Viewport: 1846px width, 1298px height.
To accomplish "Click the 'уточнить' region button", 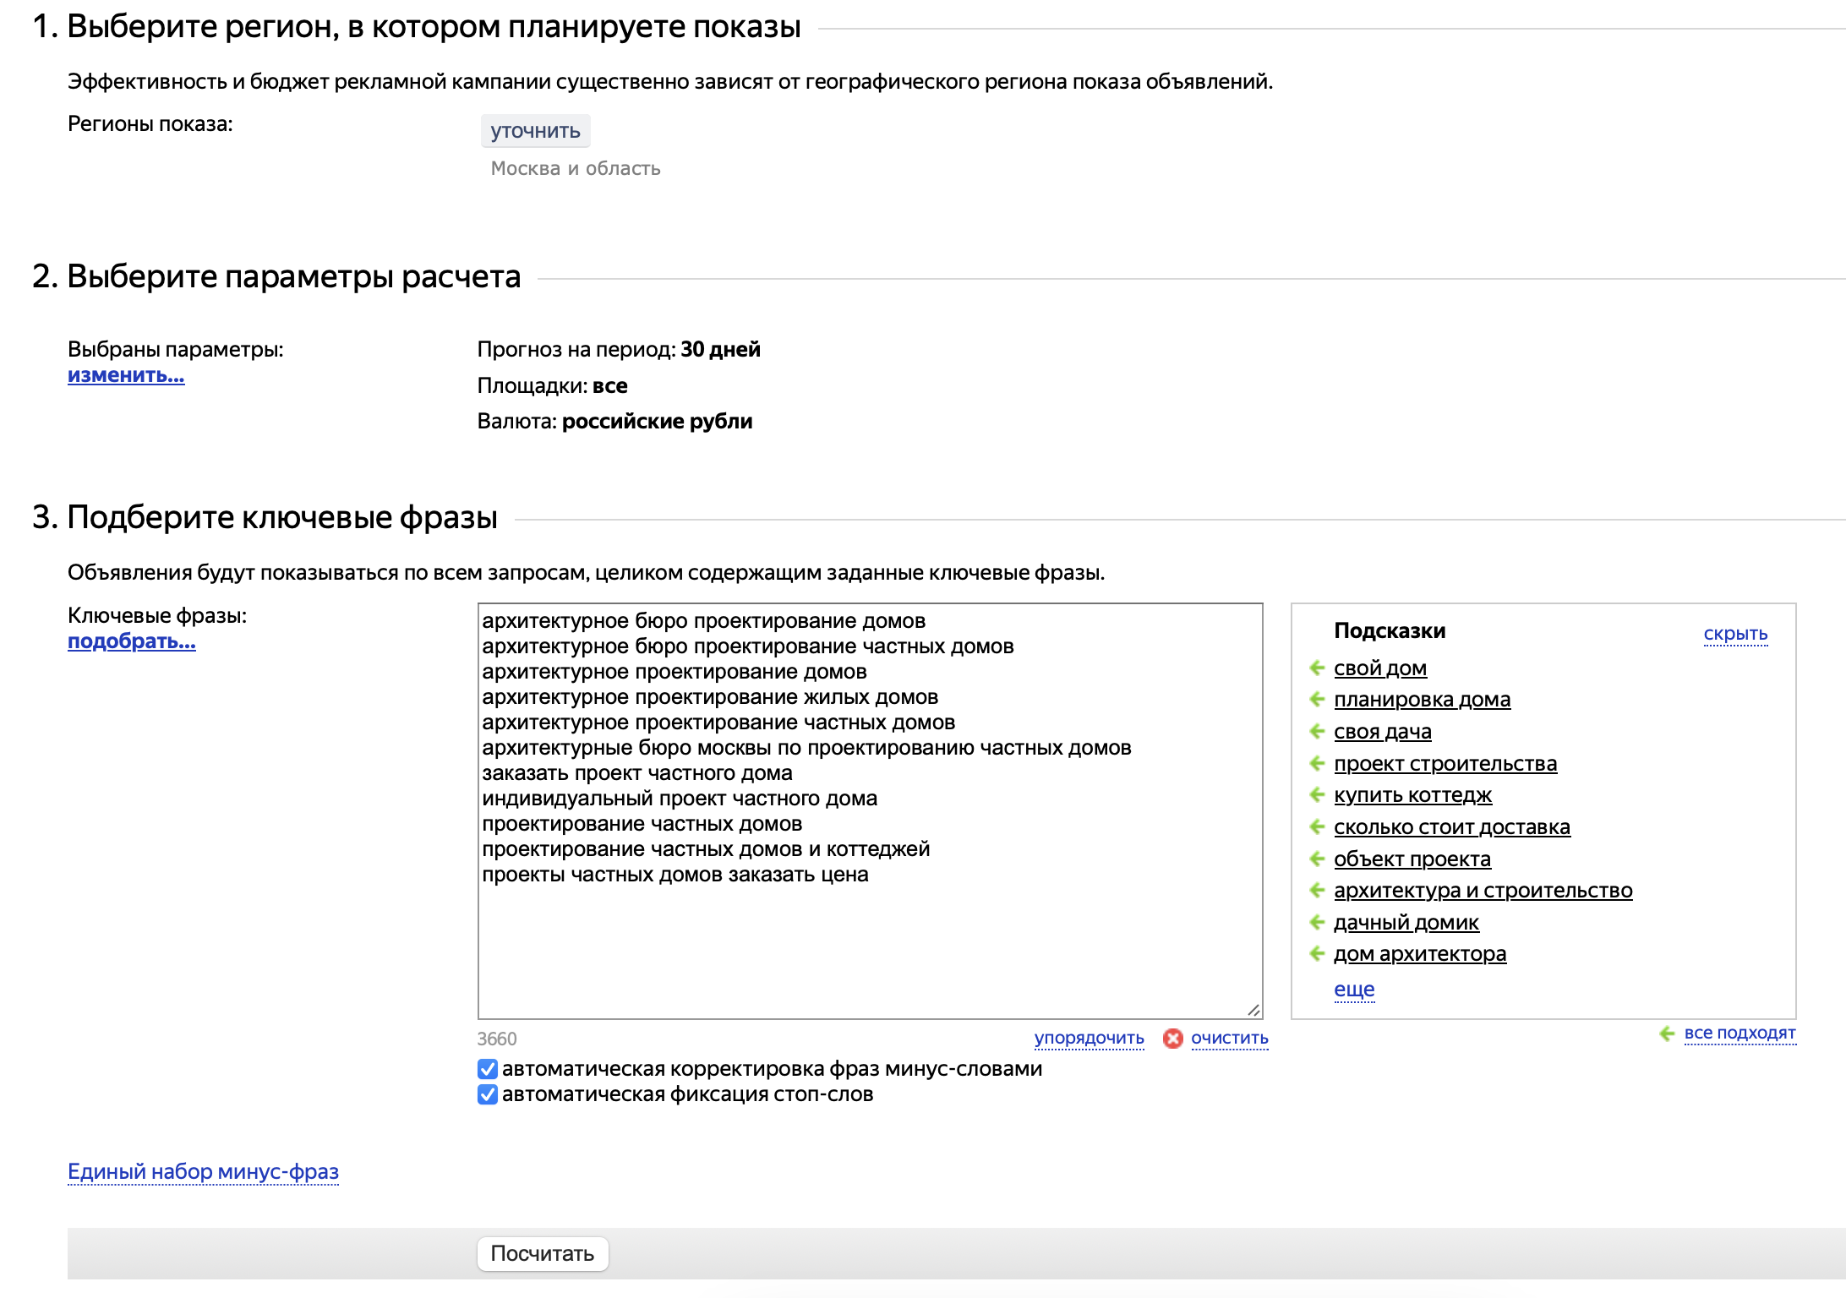I will click(535, 131).
